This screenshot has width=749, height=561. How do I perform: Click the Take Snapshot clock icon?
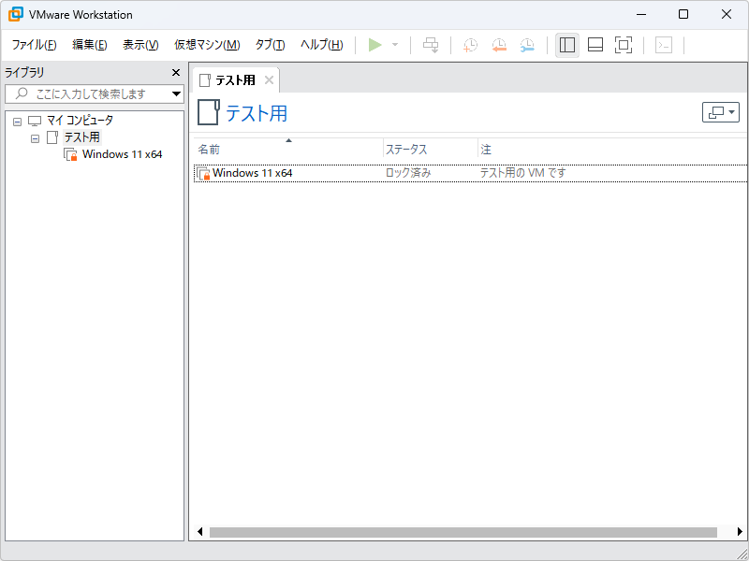pyautogui.click(x=471, y=45)
